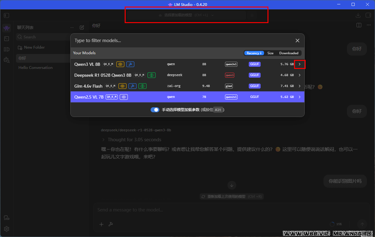The image size is (375, 237).
Task: Expand load options chevron for Glm 4.6v Flash
Action: tap(300, 86)
